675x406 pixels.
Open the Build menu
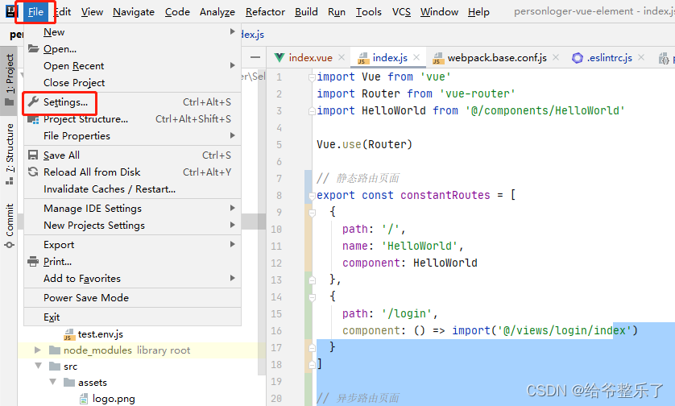click(306, 11)
